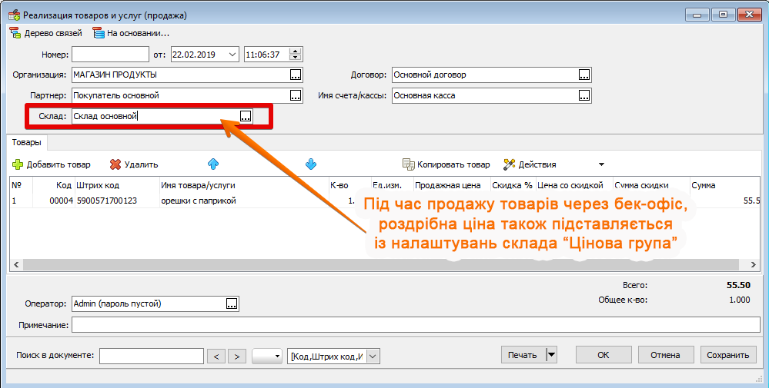Viewport: 769px width, 388px height.
Task: Select the Товары tab
Action: point(27,143)
